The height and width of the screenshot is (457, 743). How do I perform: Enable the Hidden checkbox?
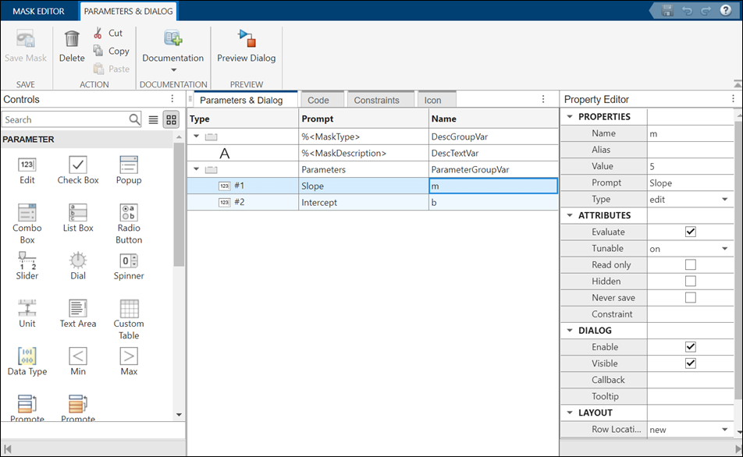click(x=691, y=282)
